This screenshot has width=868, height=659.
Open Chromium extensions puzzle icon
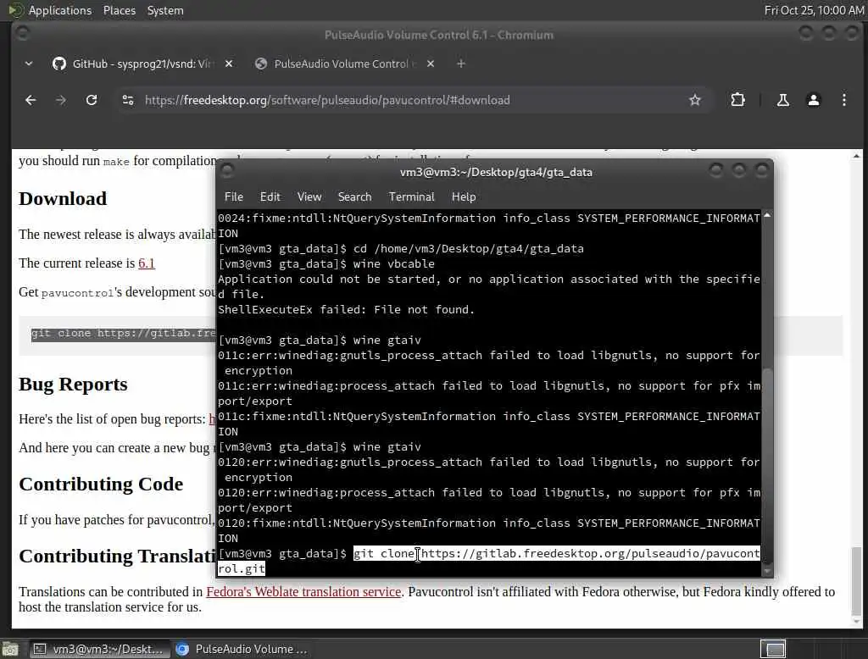738,100
